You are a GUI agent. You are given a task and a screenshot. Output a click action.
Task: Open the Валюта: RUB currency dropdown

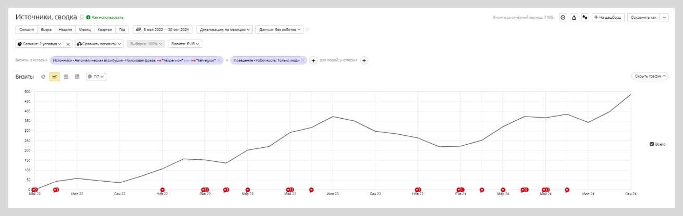[185, 44]
